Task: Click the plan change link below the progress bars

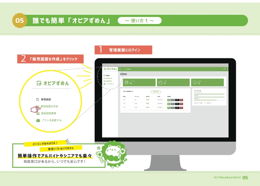Action: [x=208, y=103]
